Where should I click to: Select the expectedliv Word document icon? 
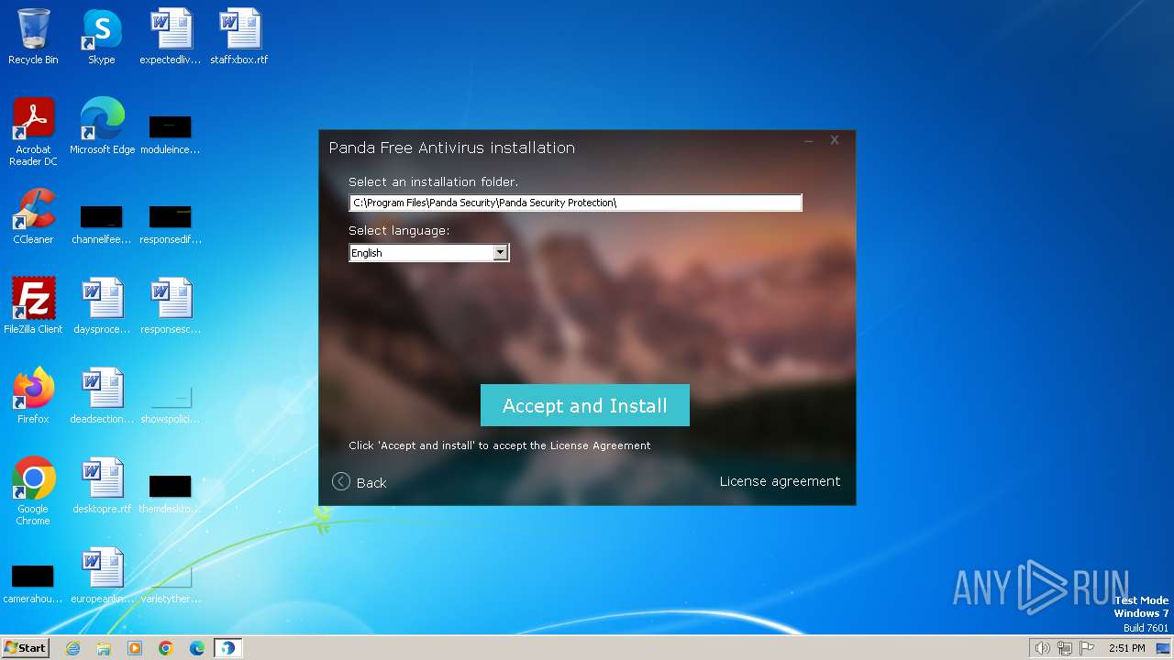[171, 37]
